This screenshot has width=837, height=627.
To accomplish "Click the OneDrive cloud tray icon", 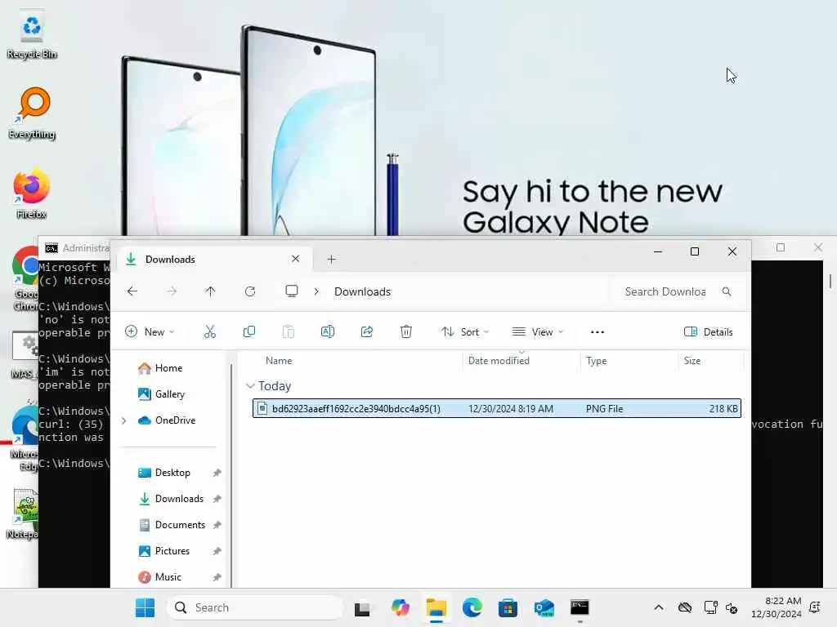I will click(x=685, y=607).
